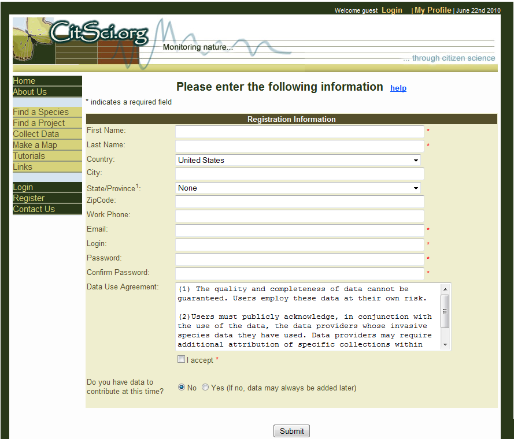This screenshot has width=514, height=439.
Task: Open Find a Species menu item
Action: tap(40, 112)
